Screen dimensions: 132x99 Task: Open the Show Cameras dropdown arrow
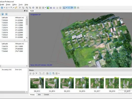pyautogui.click(x=67, y=8)
